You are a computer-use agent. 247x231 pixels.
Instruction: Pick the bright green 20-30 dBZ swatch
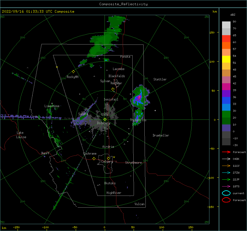[x=226, y=114]
